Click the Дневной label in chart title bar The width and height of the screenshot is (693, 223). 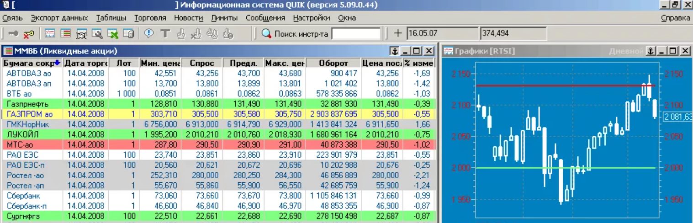pos(626,51)
